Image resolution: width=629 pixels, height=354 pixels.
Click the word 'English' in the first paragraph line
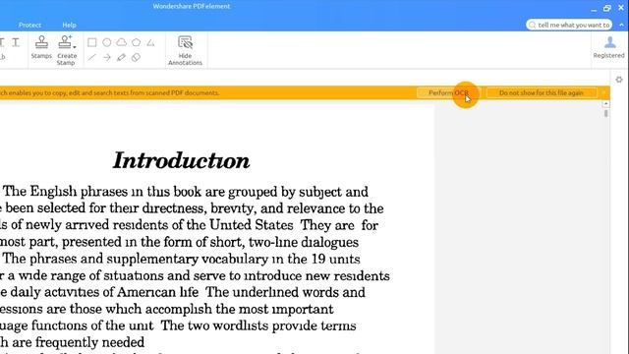coord(53,192)
